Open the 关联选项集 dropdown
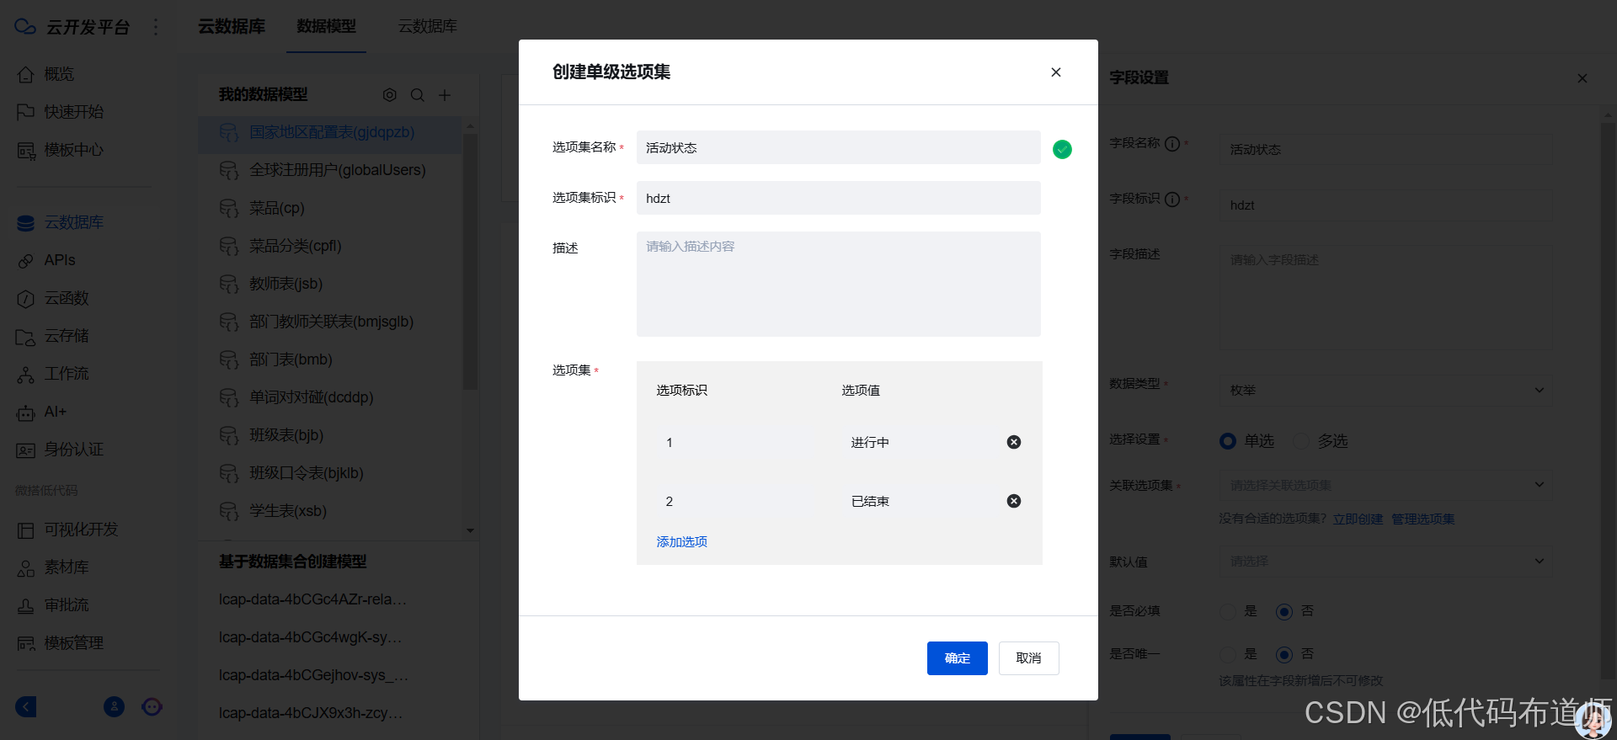The width and height of the screenshot is (1617, 740). (x=1386, y=485)
